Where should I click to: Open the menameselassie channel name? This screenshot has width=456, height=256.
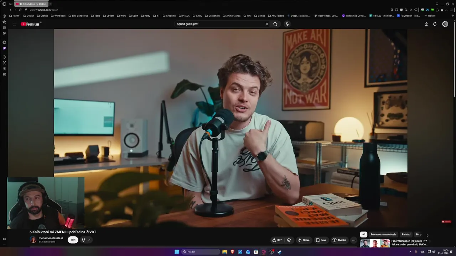[x=50, y=238]
